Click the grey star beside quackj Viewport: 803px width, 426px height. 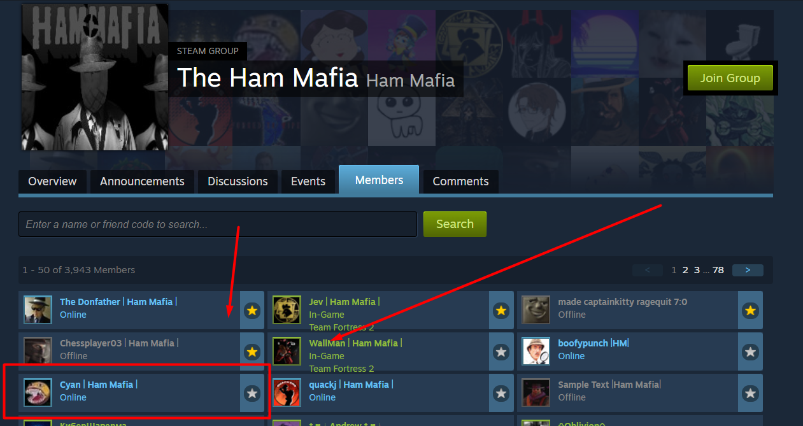[x=501, y=393]
